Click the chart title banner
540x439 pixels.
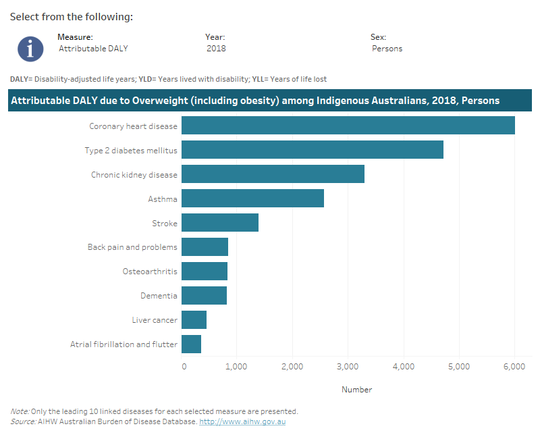pyautogui.click(x=270, y=100)
